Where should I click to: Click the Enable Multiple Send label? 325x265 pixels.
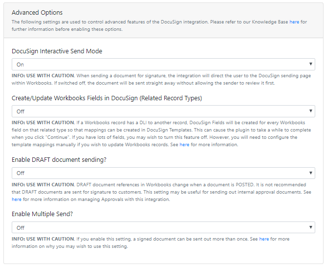point(43,214)
